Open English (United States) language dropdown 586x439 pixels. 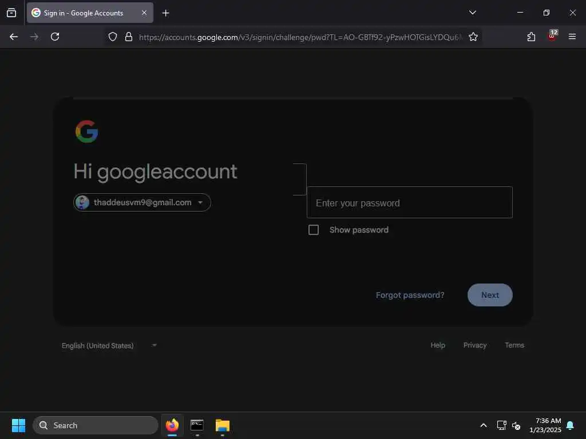[109, 346]
